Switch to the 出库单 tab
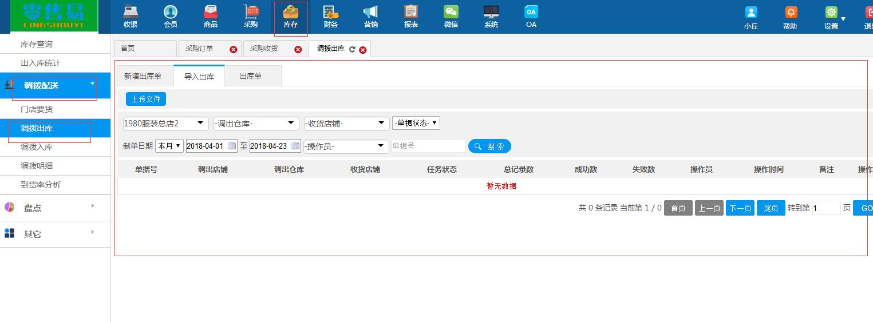Viewport: 873px width, 322px height. 250,76
